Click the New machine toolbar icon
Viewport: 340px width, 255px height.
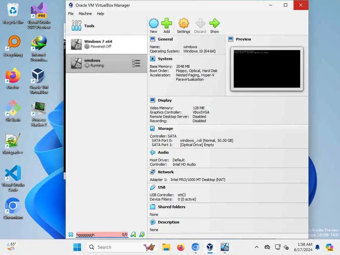pos(154,23)
